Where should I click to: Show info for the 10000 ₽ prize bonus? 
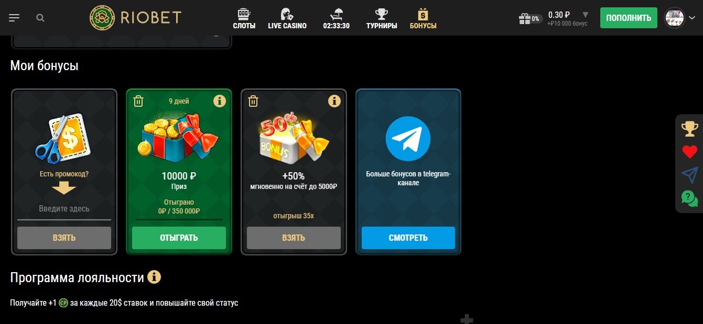(220, 100)
